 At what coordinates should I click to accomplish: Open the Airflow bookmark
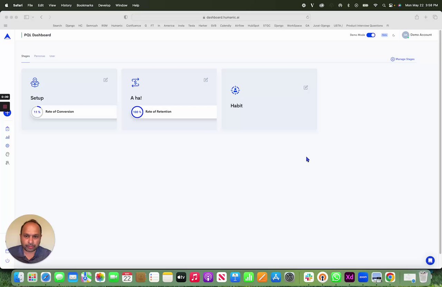coord(239,26)
